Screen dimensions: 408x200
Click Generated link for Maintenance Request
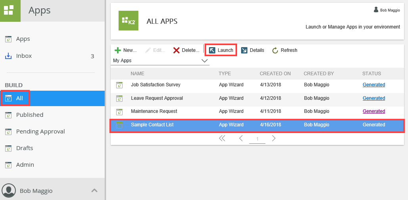(374, 111)
